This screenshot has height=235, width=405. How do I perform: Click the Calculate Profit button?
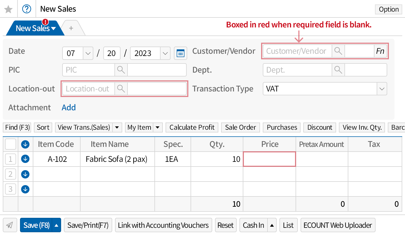point(192,127)
